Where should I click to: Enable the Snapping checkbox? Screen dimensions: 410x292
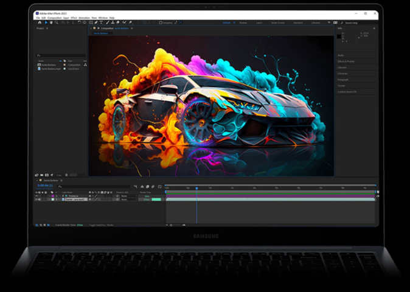tap(161, 23)
